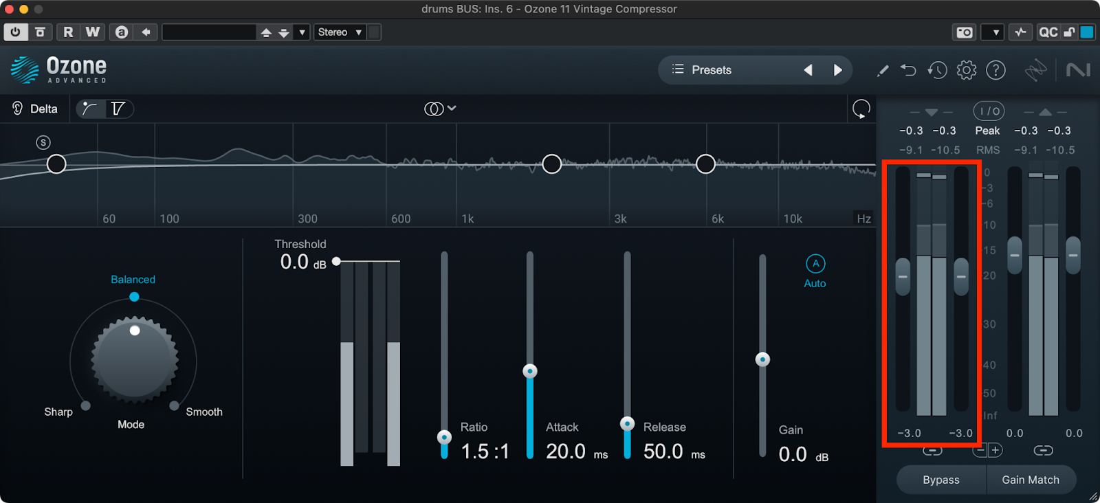Select next preset with right arrow
This screenshot has height=503, width=1100.
[x=837, y=70]
